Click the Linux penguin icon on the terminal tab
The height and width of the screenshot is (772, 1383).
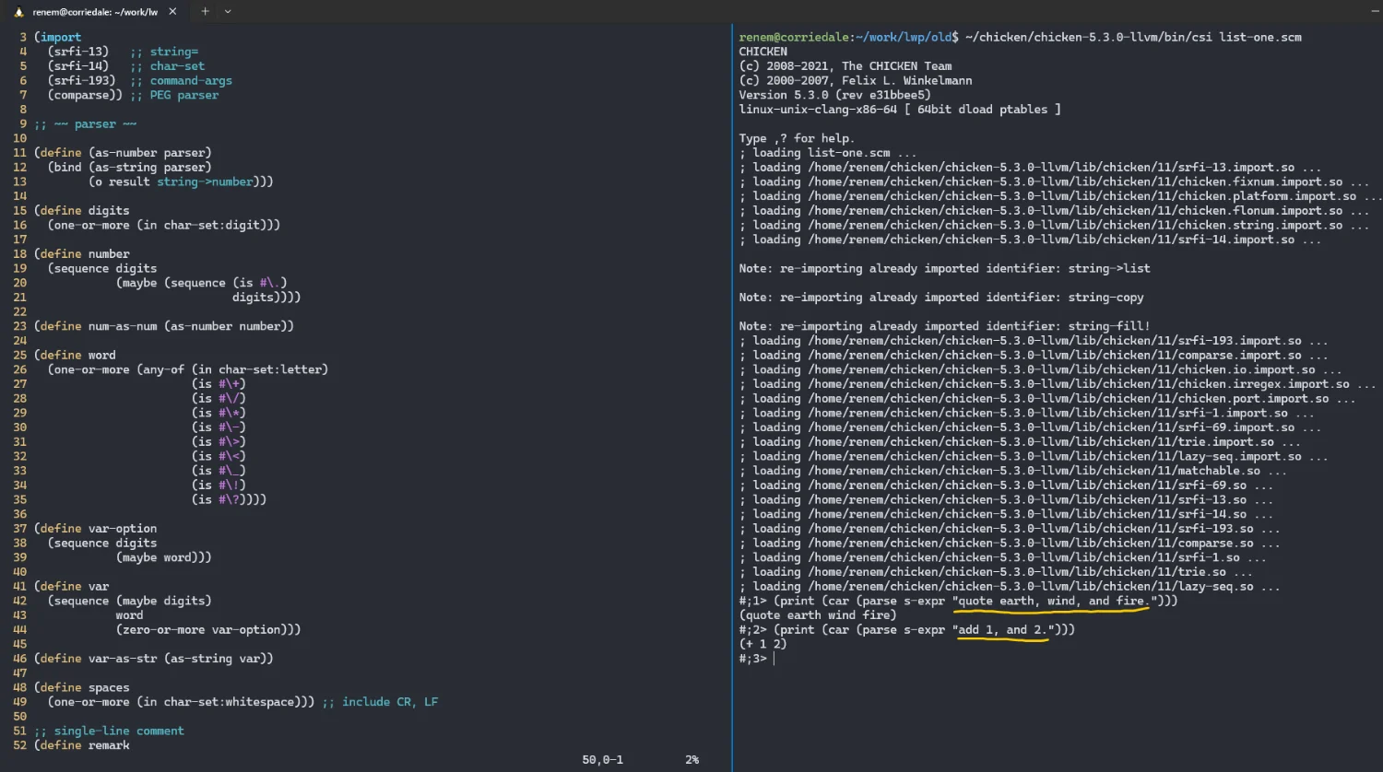click(18, 12)
